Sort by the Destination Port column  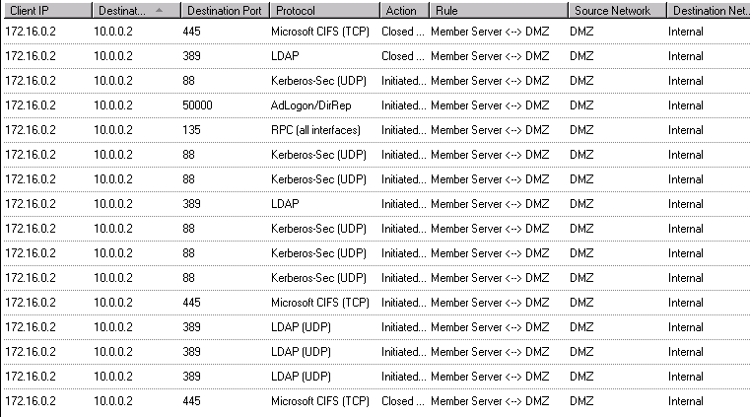pos(224,11)
